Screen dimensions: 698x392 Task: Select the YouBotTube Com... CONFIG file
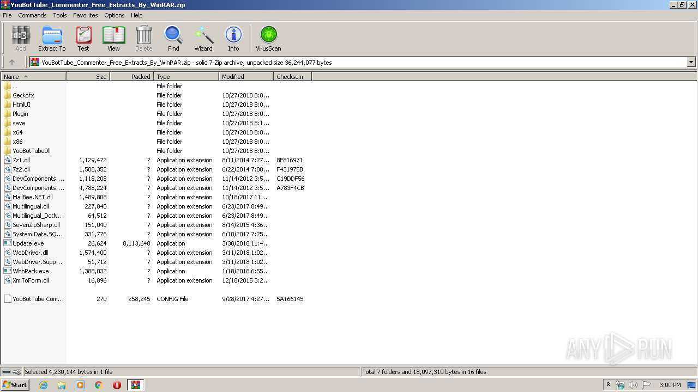[x=34, y=299]
